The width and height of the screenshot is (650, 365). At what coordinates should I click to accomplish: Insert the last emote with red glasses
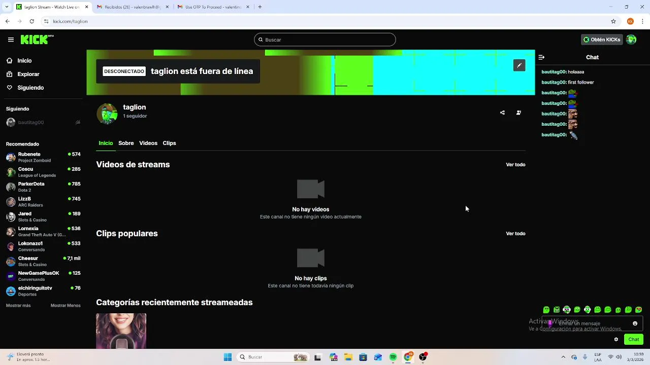click(x=639, y=310)
